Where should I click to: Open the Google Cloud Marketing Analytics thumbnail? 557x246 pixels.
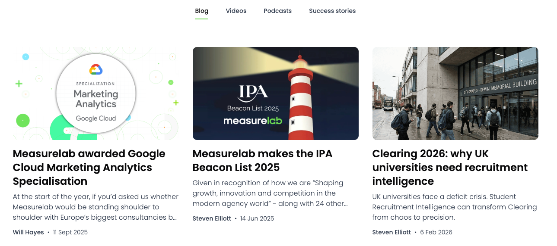click(x=96, y=93)
